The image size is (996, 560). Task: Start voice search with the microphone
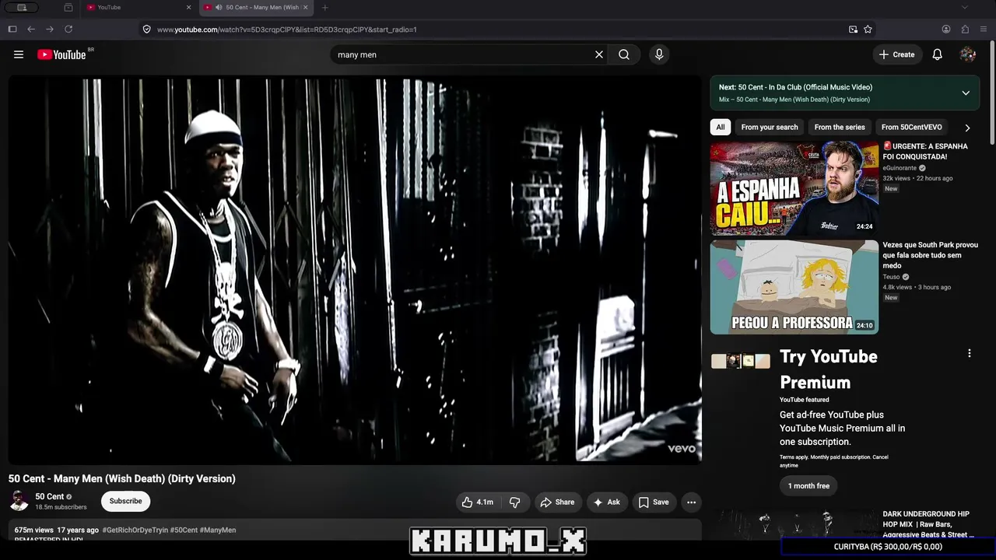click(659, 54)
